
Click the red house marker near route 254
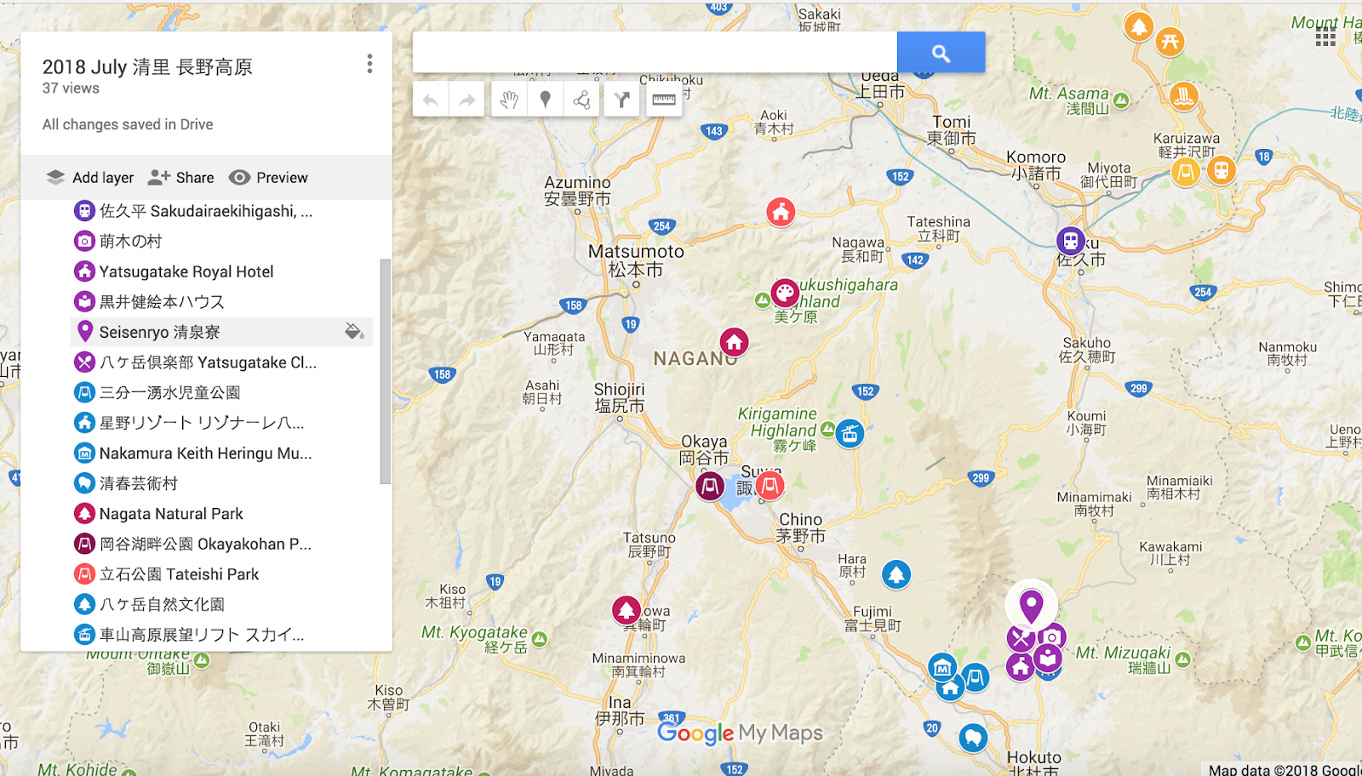click(781, 212)
